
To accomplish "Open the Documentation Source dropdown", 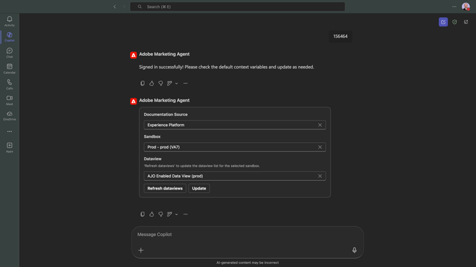I will pos(235,125).
